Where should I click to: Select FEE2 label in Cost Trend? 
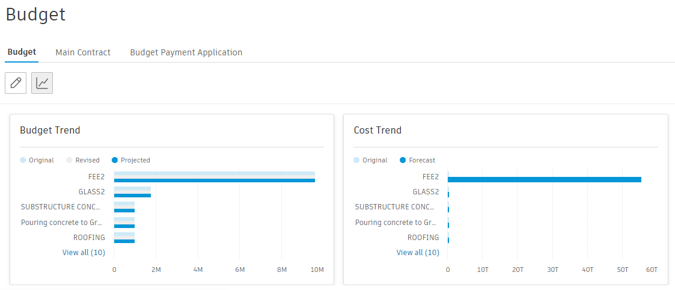[x=430, y=176]
